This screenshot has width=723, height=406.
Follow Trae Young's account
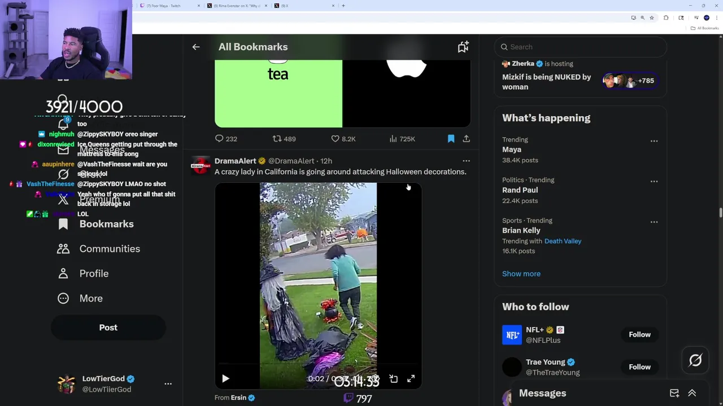639,367
